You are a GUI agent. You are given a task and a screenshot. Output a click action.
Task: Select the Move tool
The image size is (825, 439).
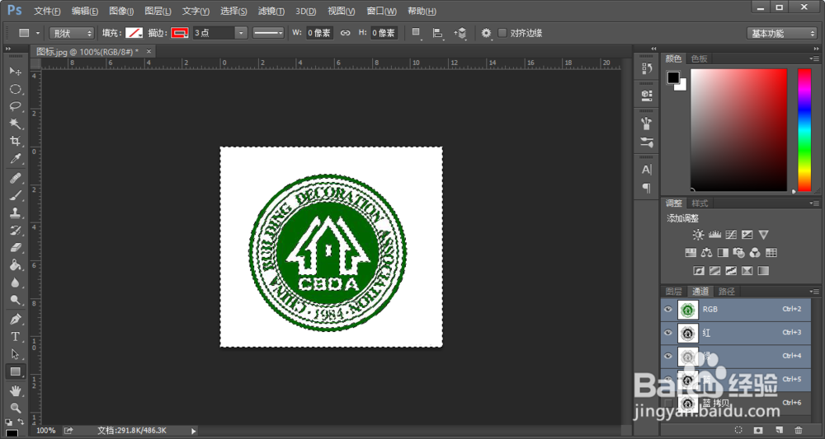[15, 71]
